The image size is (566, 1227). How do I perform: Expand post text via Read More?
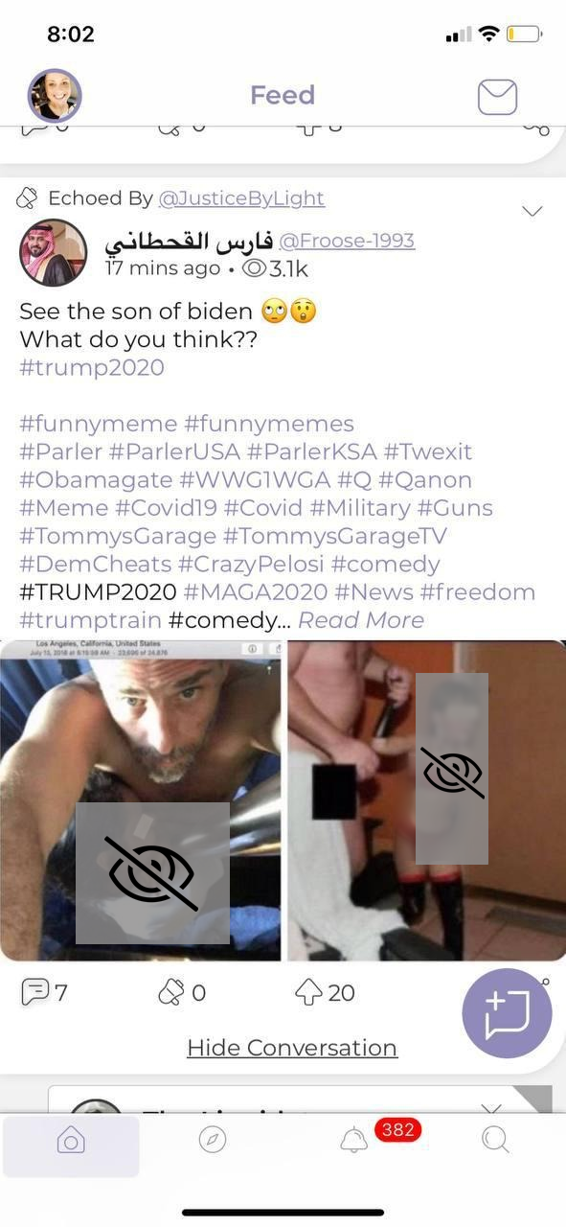[x=361, y=620]
